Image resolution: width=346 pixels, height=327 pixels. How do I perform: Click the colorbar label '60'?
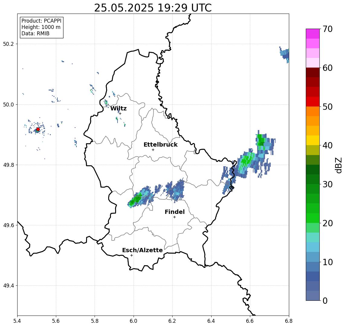point(328,68)
